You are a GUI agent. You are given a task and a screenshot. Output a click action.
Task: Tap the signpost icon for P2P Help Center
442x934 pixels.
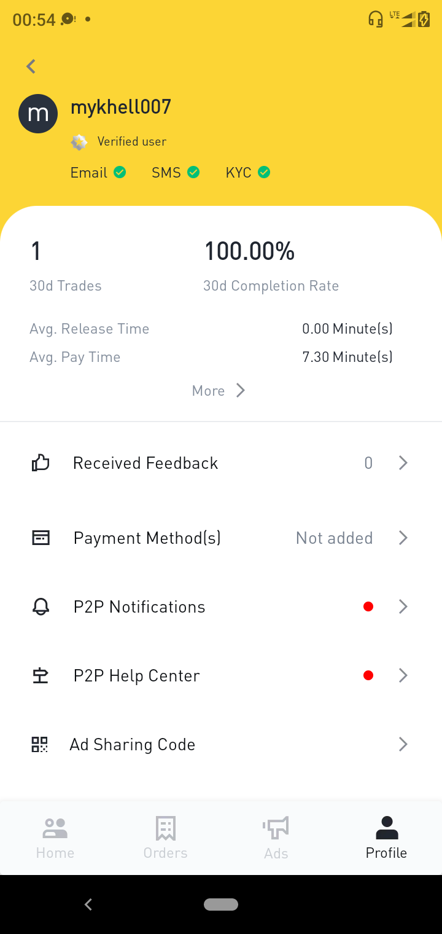[41, 675]
